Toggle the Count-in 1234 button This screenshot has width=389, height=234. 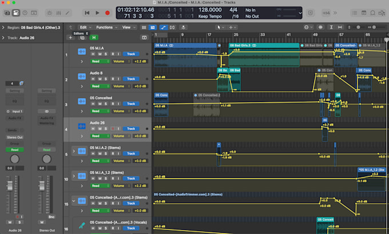coord(326,13)
